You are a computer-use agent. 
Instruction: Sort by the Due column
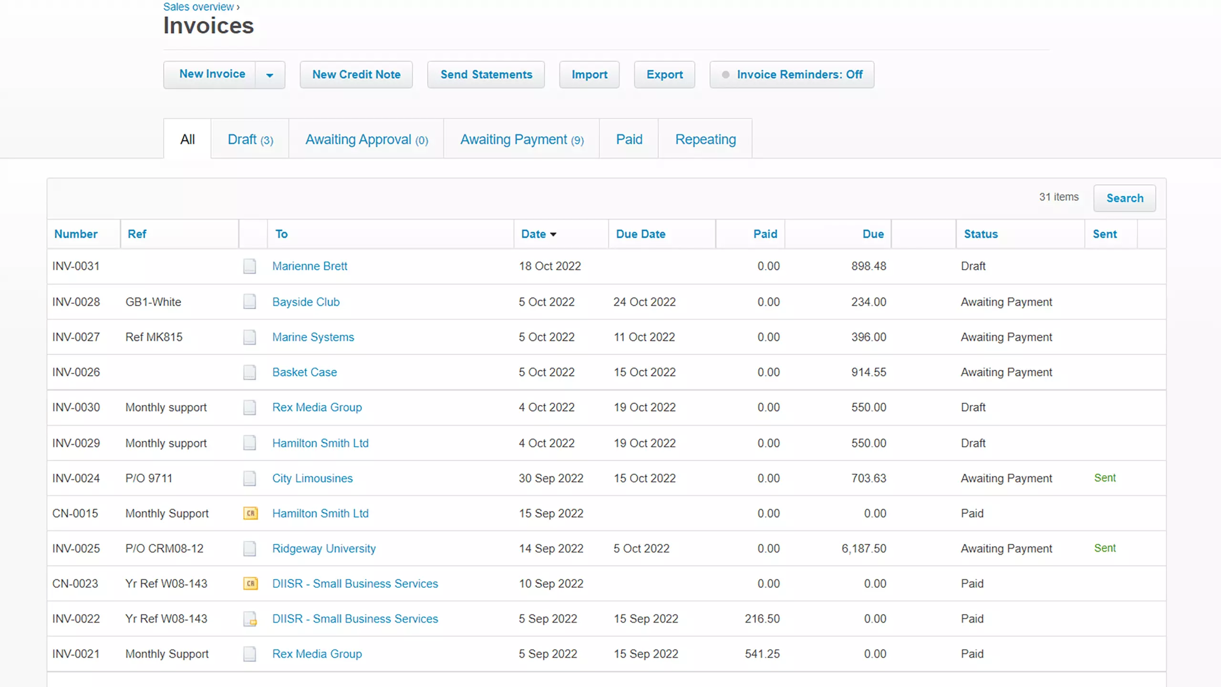[873, 234]
